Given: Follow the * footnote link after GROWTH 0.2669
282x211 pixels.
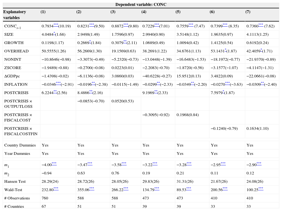Looking at the screenshot, I should 90,41.
